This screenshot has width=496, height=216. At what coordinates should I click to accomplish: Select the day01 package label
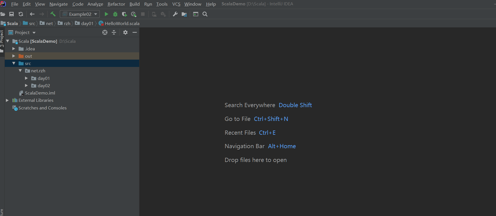coord(44,78)
